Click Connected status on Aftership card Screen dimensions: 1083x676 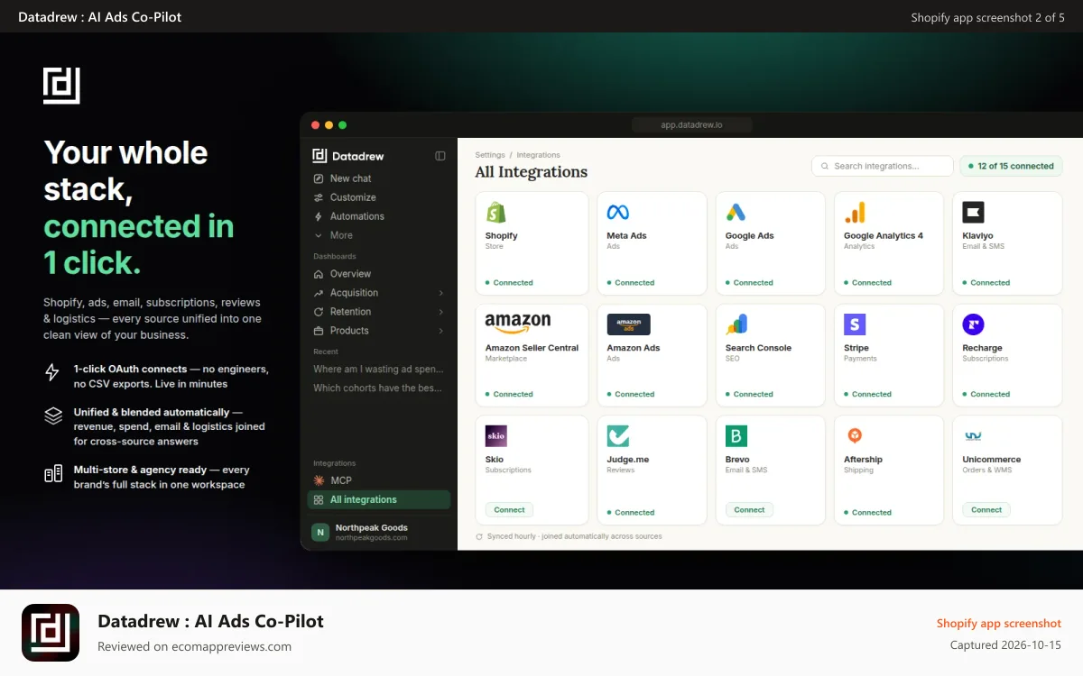(x=868, y=513)
